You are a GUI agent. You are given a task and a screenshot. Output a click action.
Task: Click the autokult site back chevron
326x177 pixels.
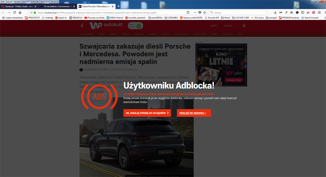click(x=82, y=26)
